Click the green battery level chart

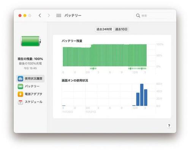tap(105, 55)
